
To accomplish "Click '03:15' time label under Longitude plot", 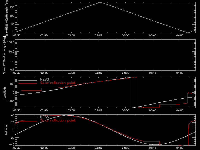I will pos(98,110).
